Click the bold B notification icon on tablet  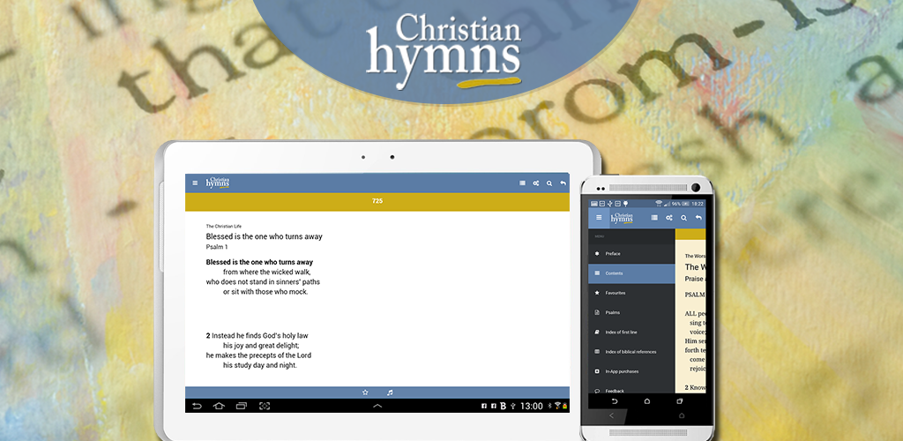tap(503, 406)
